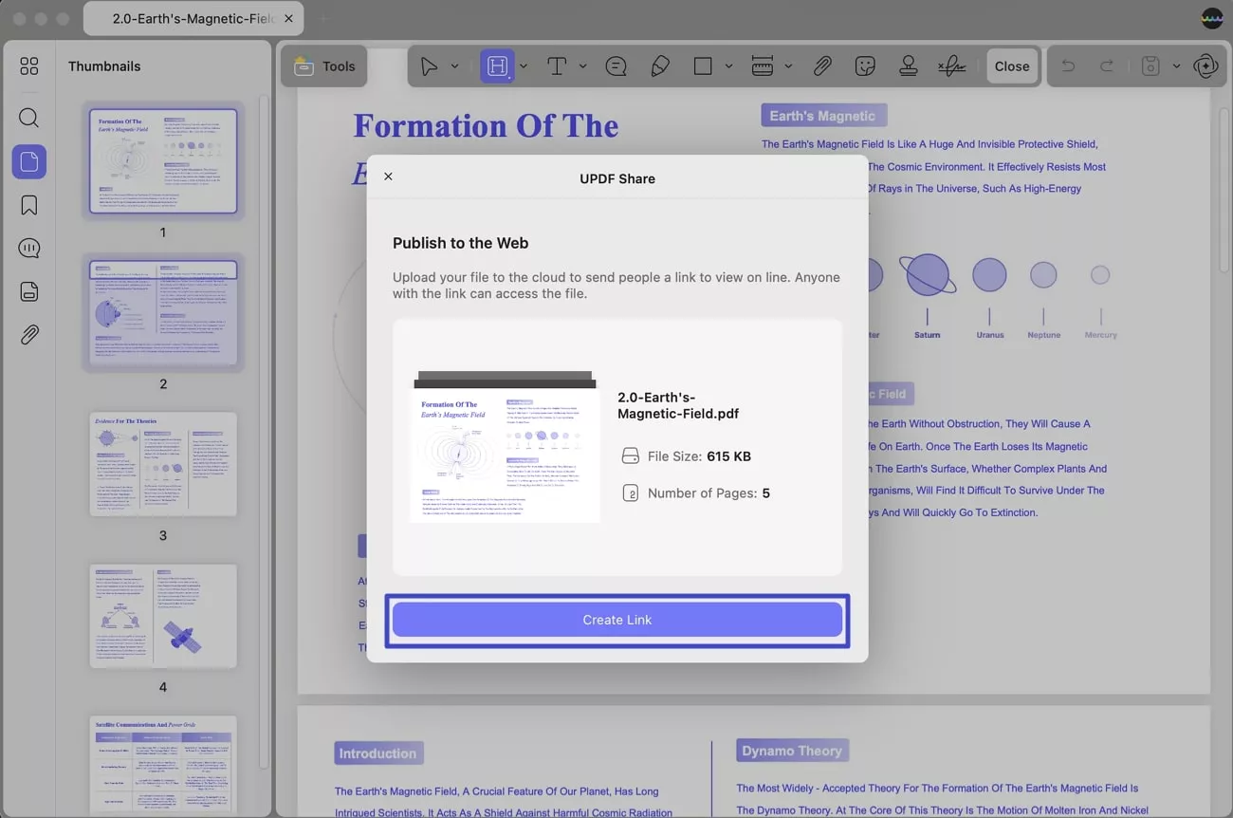Expand the shape tool dropdown arrow
1233x818 pixels.
pyautogui.click(x=728, y=66)
